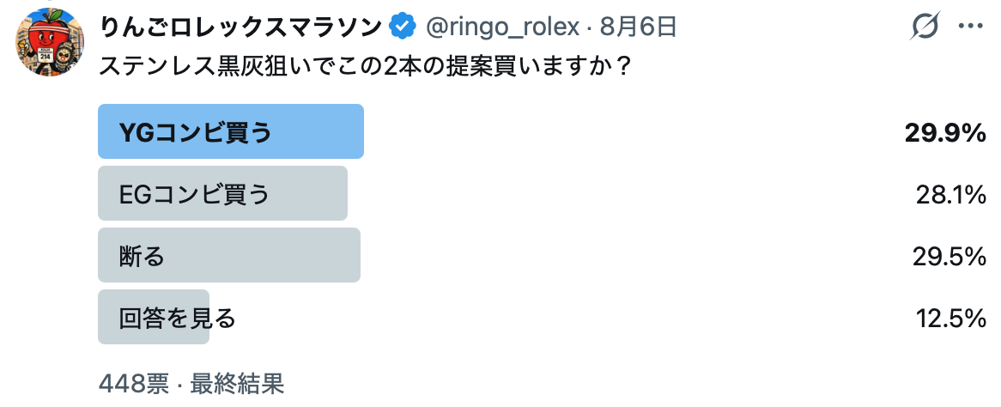Image resolution: width=1001 pixels, height=407 pixels.
Task: Select the YGコンビ買う poll bar
Action: click(x=230, y=131)
